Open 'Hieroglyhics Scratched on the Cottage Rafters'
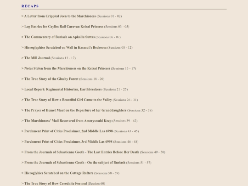 point(59,173)
